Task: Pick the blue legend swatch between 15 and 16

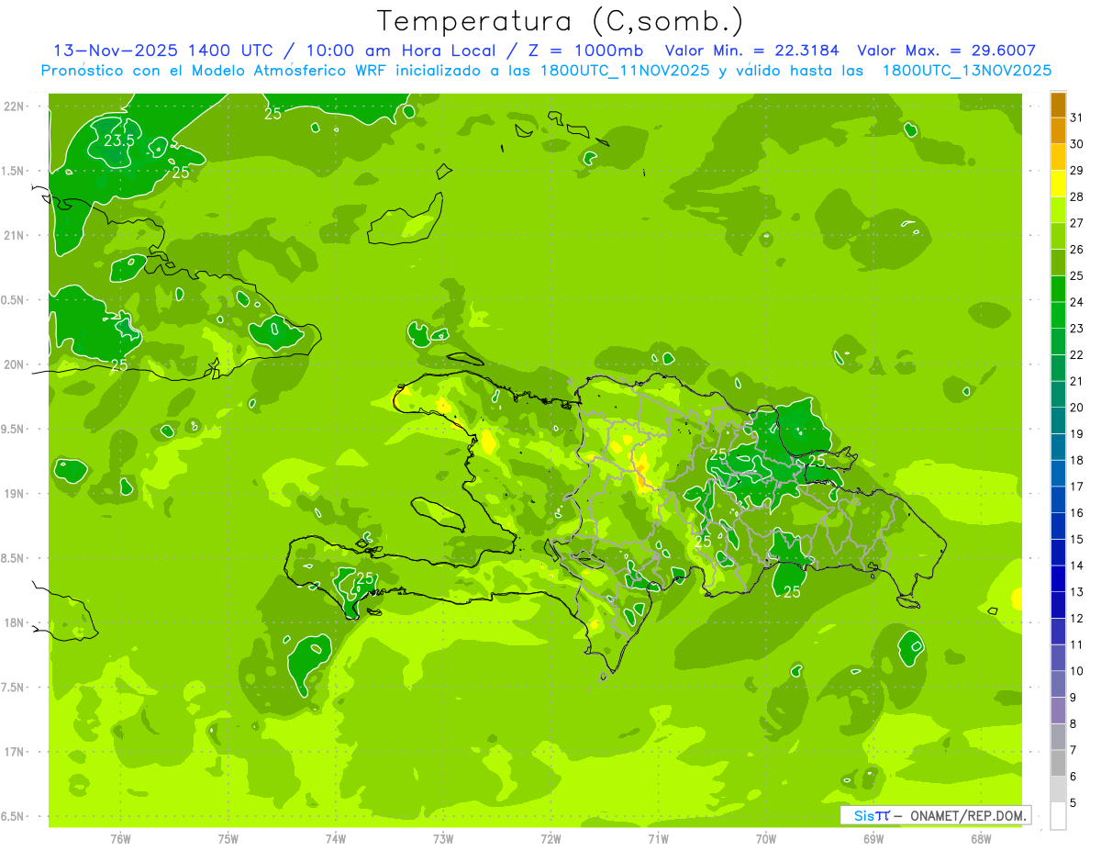Action: pos(1058,526)
